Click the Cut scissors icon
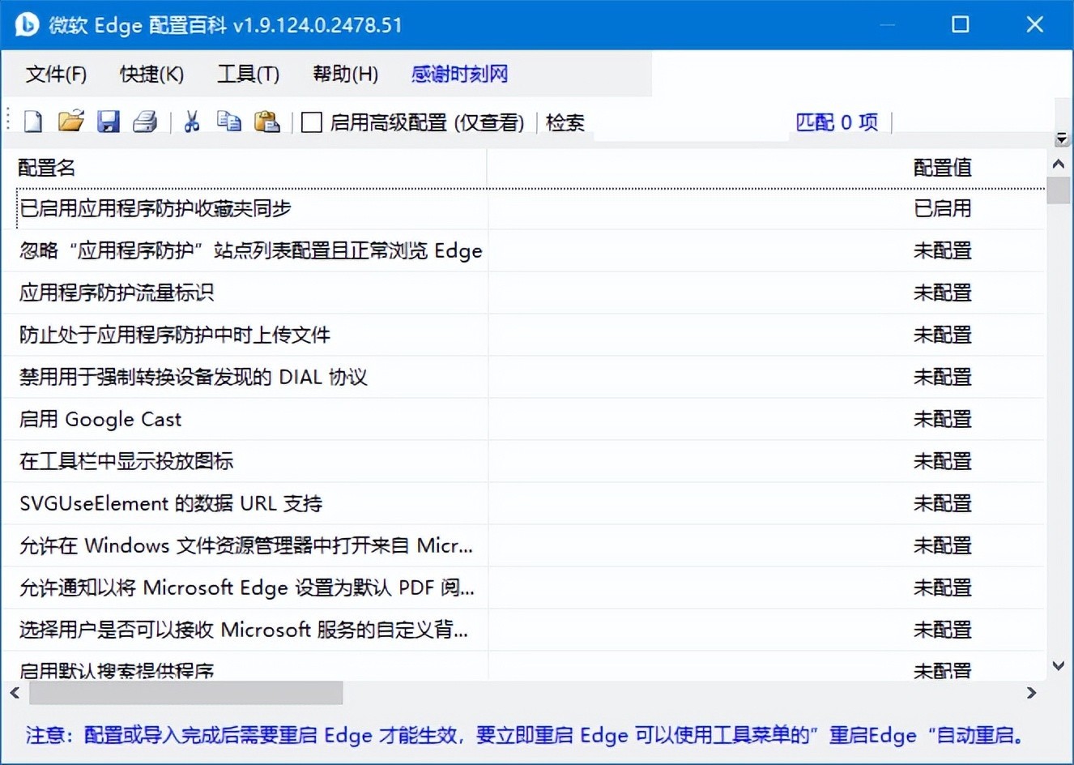The height and width of the screenshot is (765, 1074). (192, 122)
